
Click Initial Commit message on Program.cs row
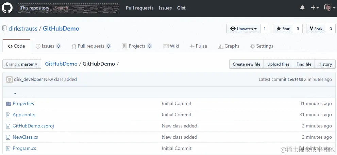coord(177,148)
